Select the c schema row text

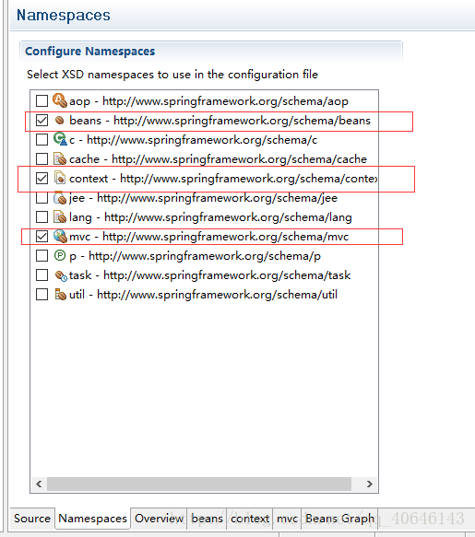point(193,140)
